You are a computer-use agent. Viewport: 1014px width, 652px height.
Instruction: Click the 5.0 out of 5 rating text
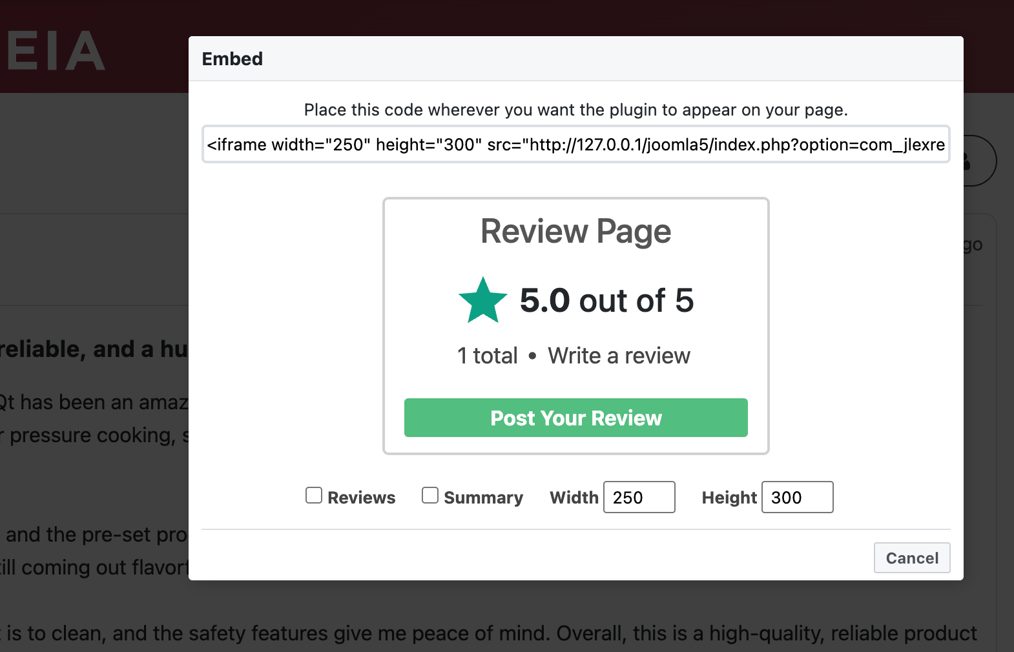click(606, 299)
